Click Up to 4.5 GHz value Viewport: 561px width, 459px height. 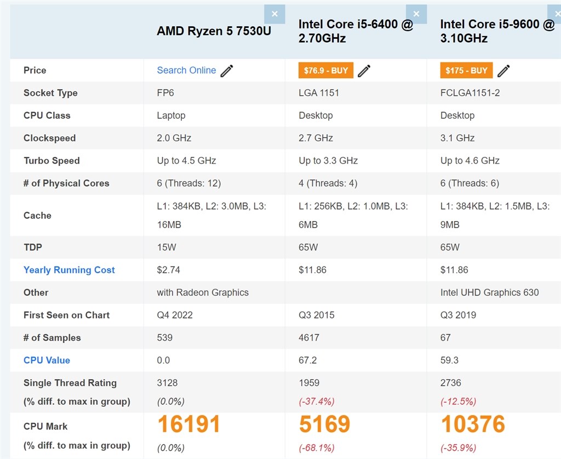point(186,161)
